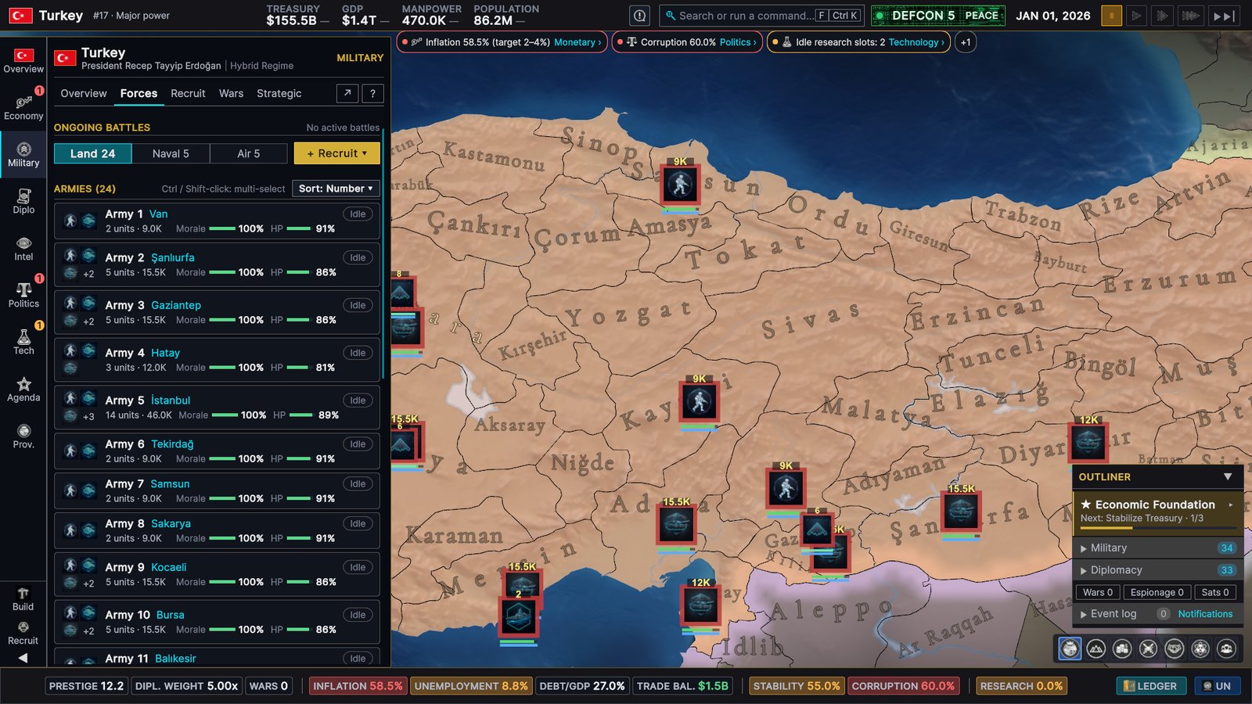Image resolution: width=1252 pixels, height=704 pixels.
Task: Switch to the Naval 5 filter
Action: click(x=171, y=153)
